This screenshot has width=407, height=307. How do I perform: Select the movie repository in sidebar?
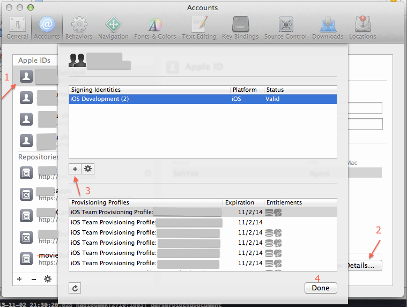pos(35,259)
